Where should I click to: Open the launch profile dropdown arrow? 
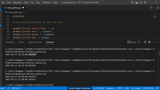coord(142,42)
